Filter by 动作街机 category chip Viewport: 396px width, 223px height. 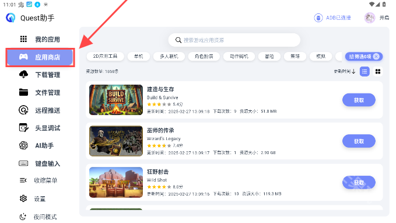[239, 57]
